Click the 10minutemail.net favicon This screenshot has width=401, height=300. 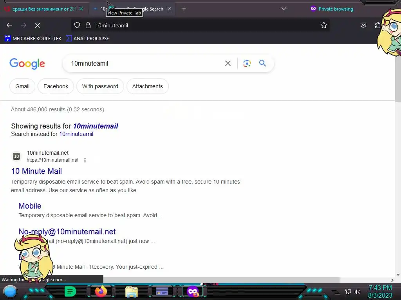click(16, 156)
